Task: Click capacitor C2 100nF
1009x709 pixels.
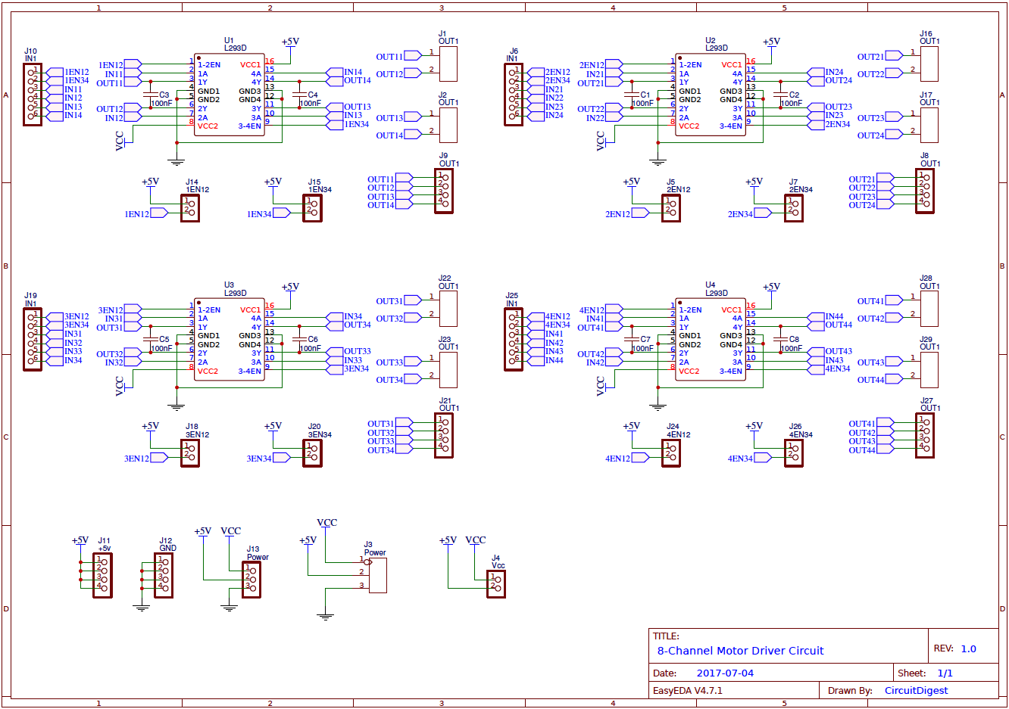Action: click(x=781, y=95)
